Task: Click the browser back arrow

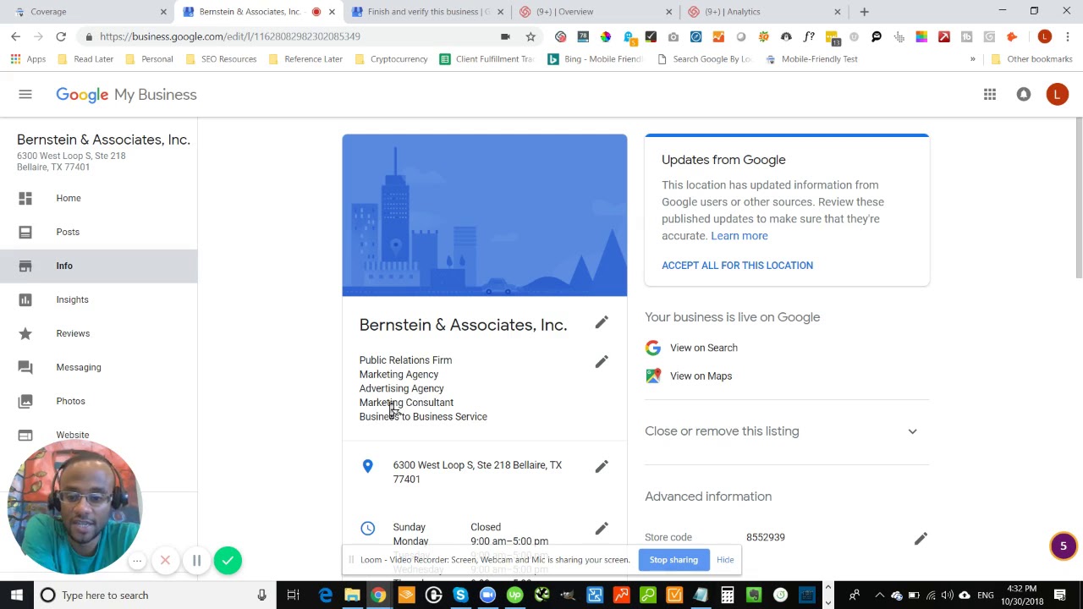Action: tap(15, 36)
